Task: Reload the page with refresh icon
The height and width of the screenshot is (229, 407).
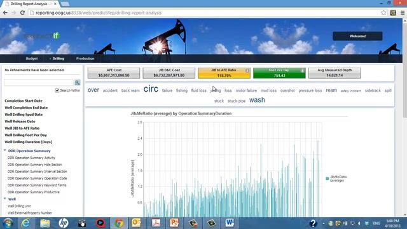Action: [22, 13]
